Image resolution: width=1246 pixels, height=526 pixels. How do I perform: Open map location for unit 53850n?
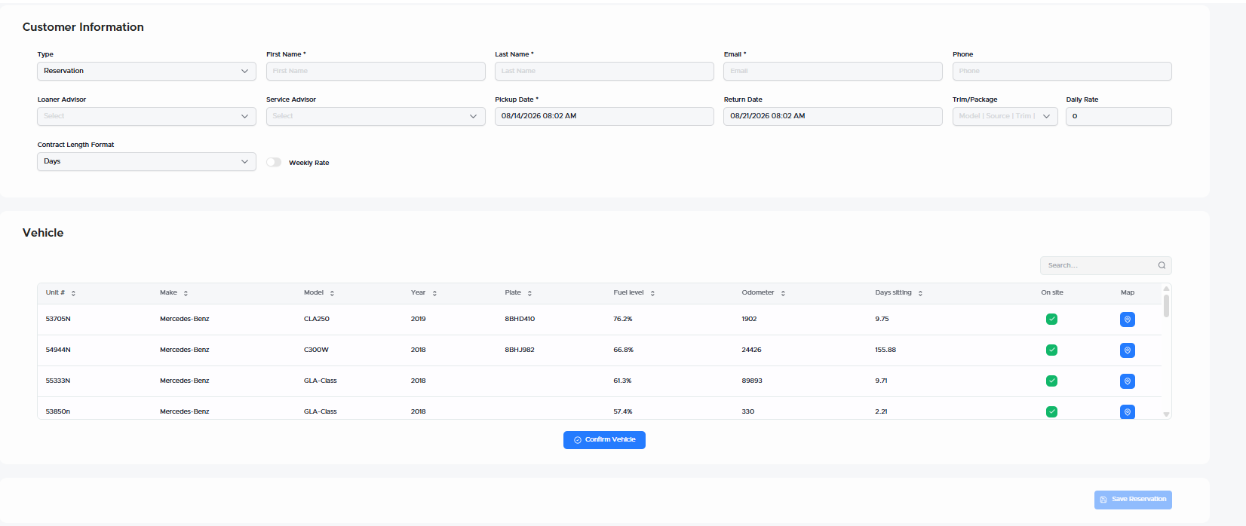click(1128, 411)
